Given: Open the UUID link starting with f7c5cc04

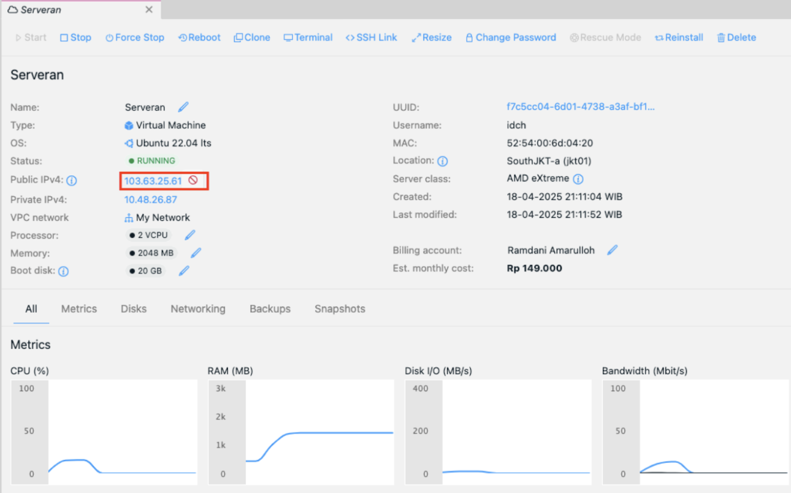Looking at the screenshot, I should [x=581, y=107].
